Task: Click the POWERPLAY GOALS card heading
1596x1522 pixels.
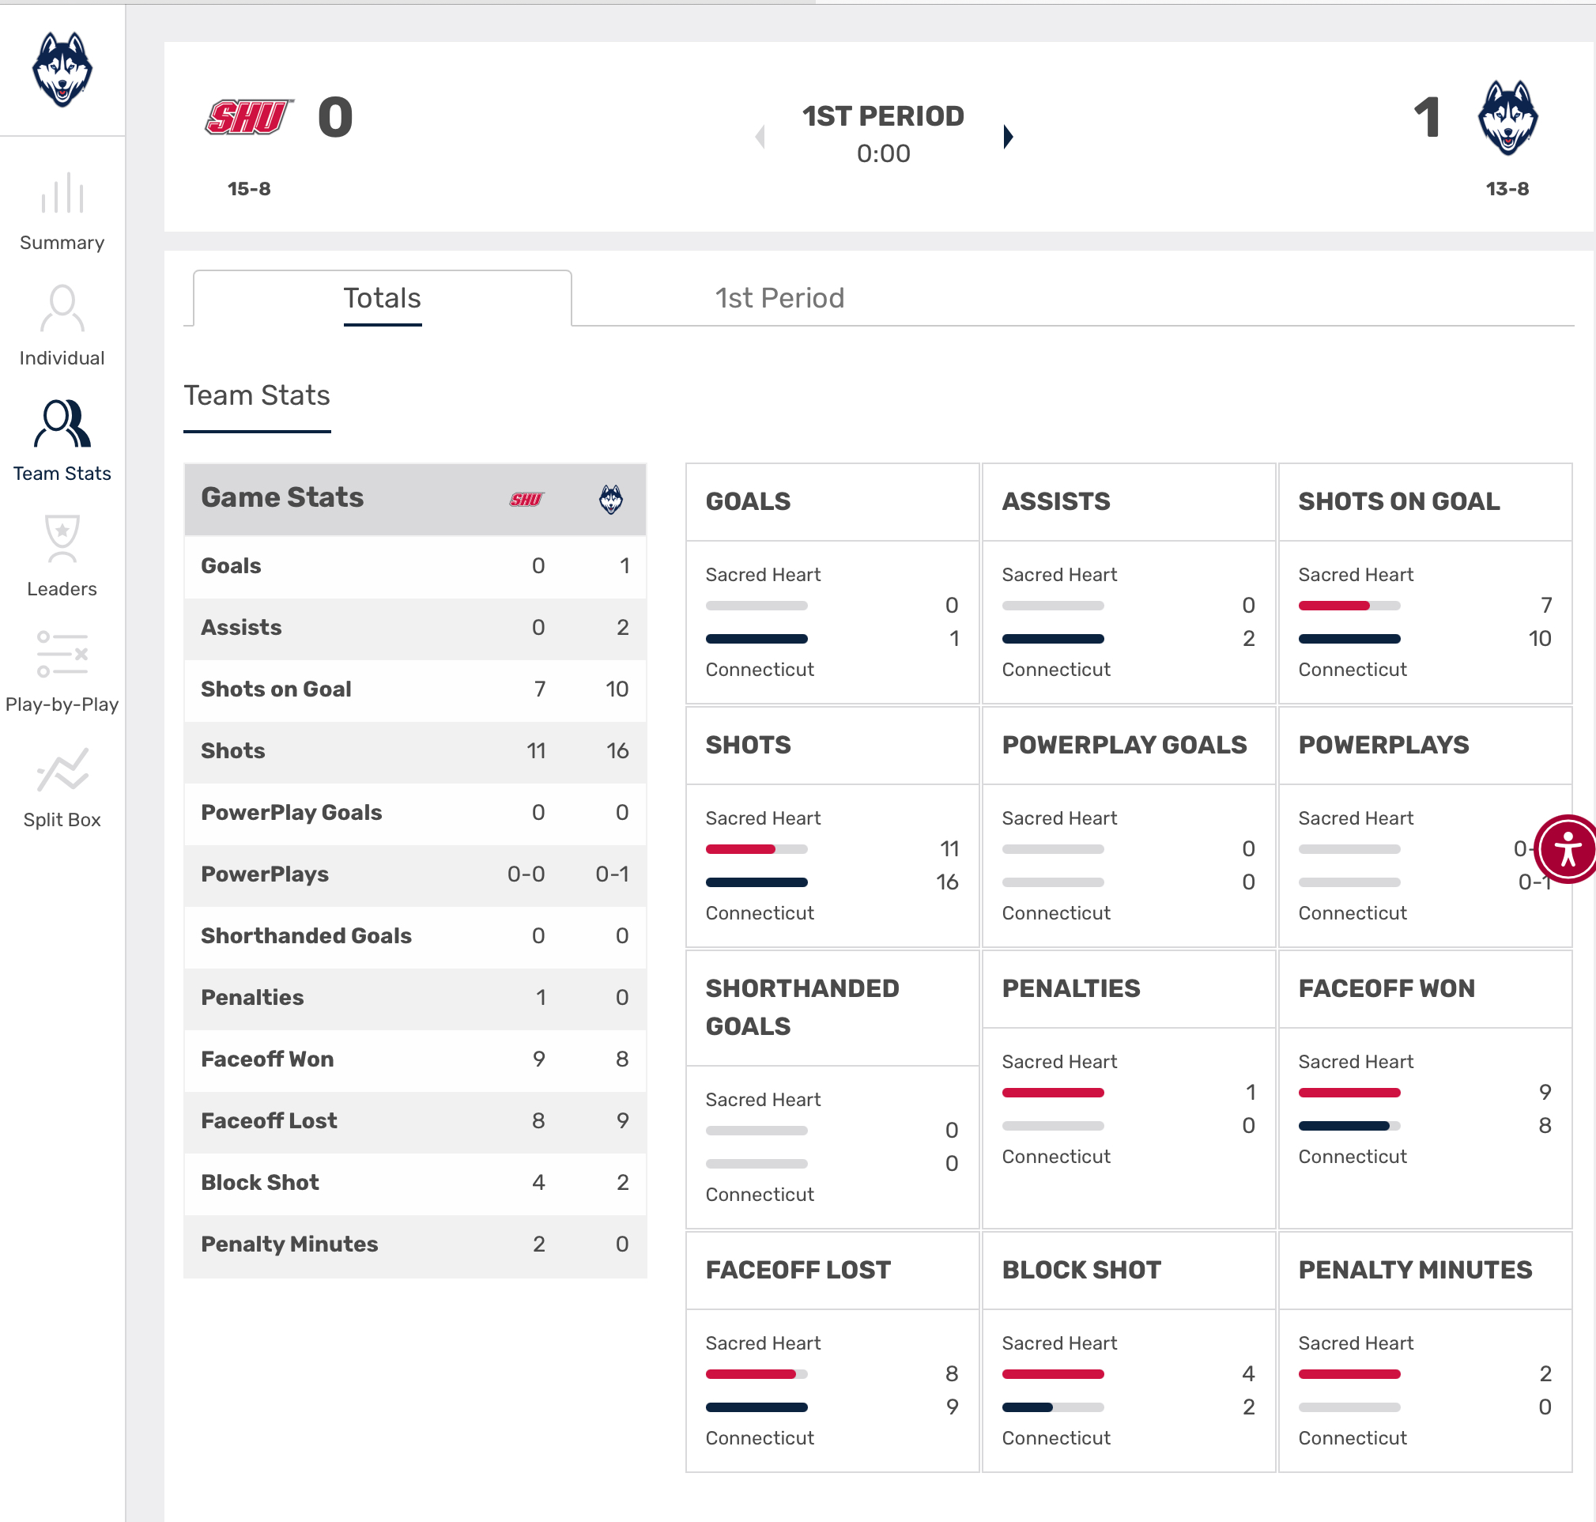Action: pos(1124,745)
